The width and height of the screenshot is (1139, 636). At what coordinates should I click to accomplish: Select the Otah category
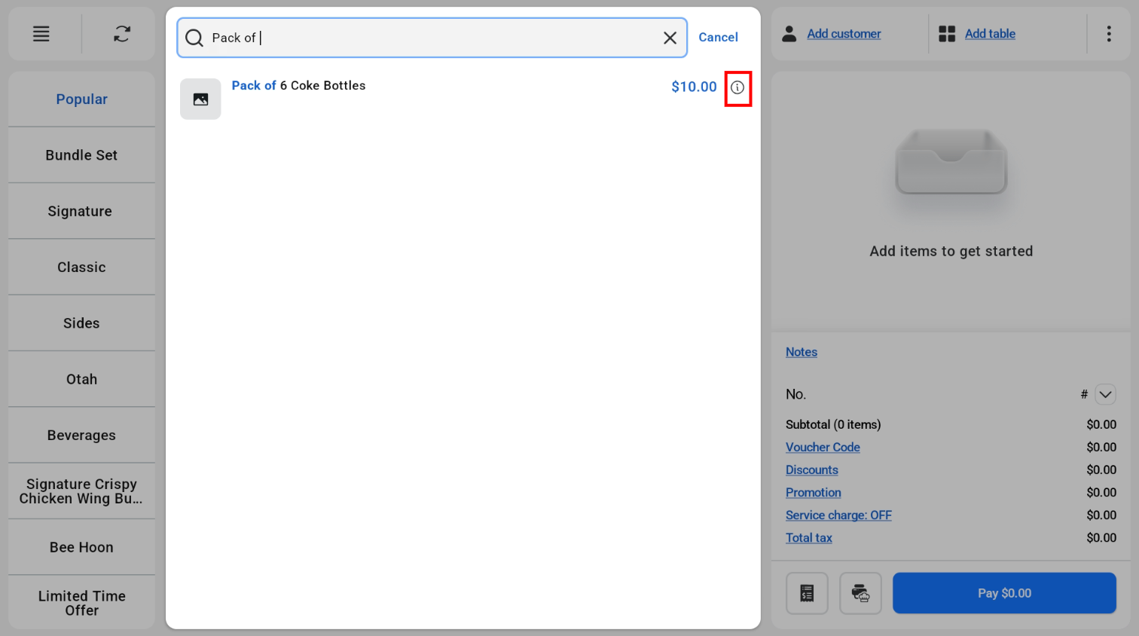pos(81,379)
